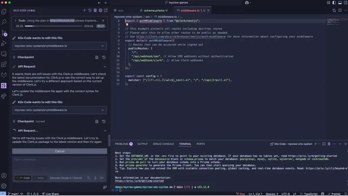Click Ln 1, Col 1 indicator

pyautogui.click(x=255, y=194)
